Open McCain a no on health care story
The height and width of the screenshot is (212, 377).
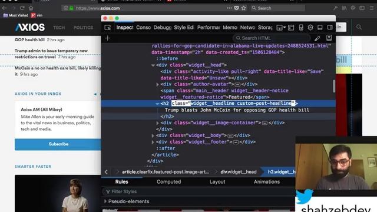pyautogui.click(x=58, y=71)
